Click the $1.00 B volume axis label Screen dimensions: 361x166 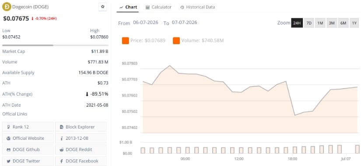pos(126,142)
